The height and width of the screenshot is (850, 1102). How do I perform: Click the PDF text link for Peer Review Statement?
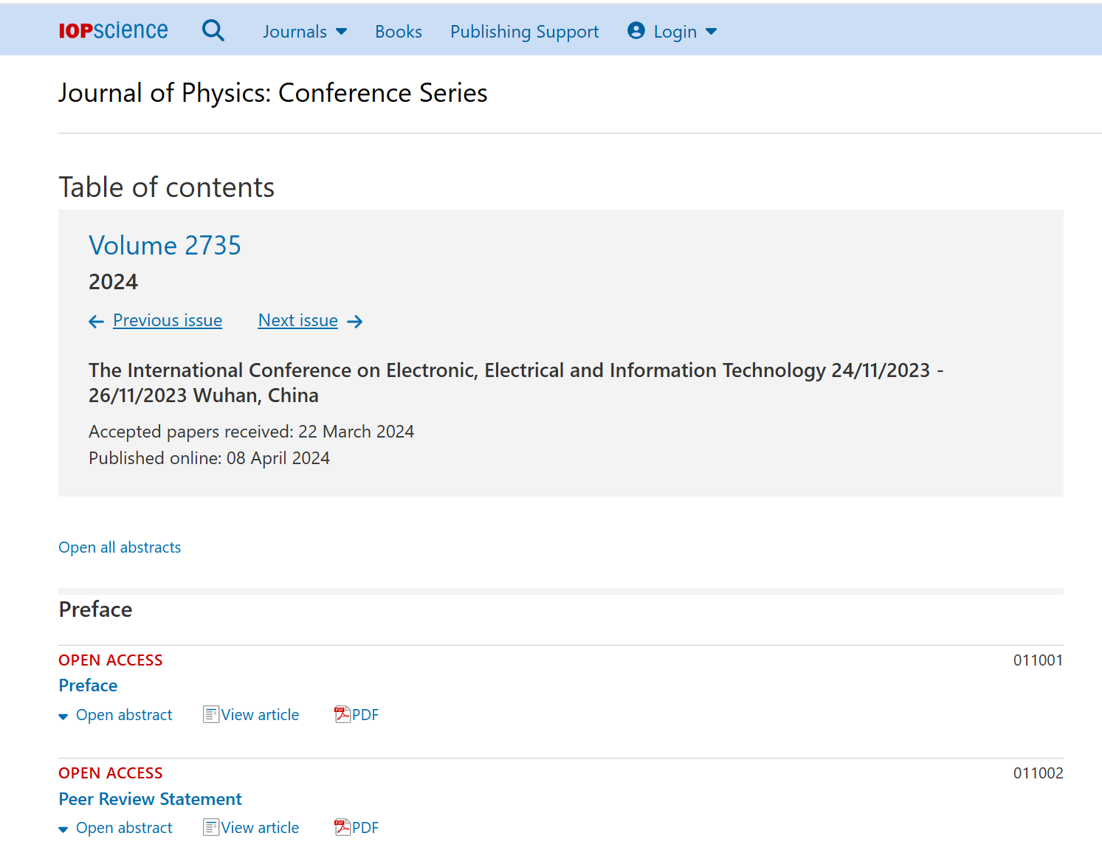click(x=365, y=828)
